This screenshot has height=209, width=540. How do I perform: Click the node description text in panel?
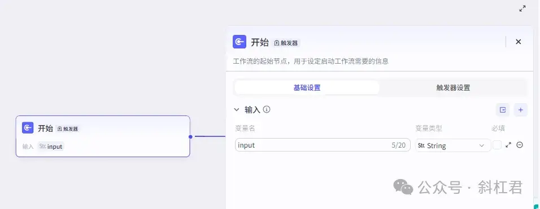(x=311, y=62)
